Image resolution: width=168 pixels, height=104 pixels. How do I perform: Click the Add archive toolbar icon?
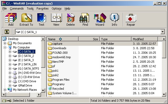click(11, 18)
